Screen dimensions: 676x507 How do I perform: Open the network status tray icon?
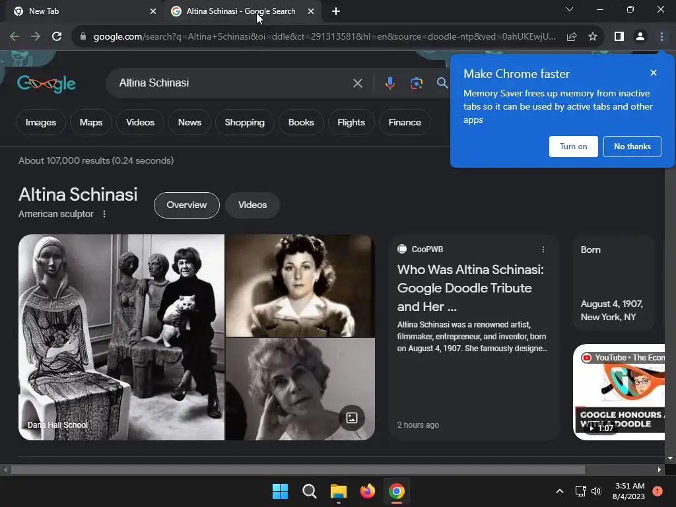tap(581, 491)
